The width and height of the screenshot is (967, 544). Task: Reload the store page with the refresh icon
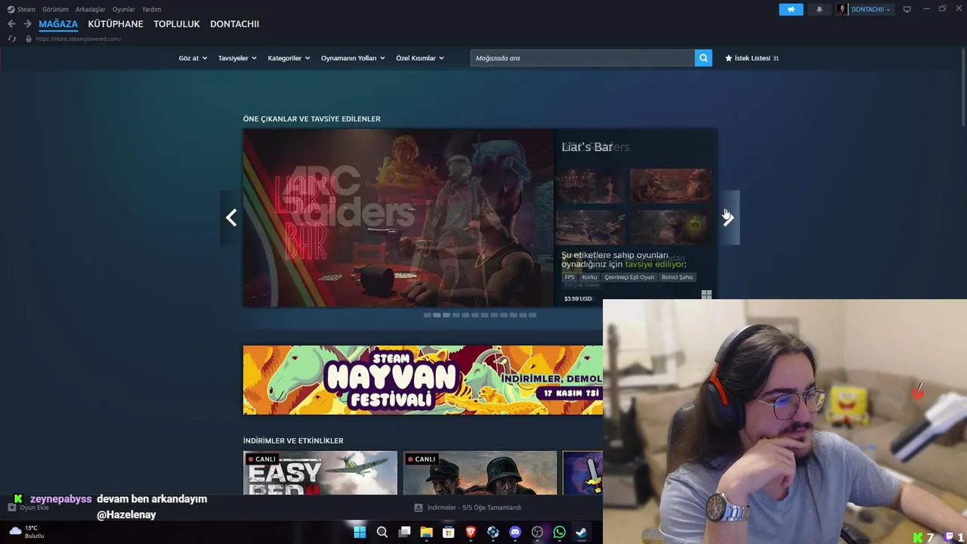[x=11, y=39]
